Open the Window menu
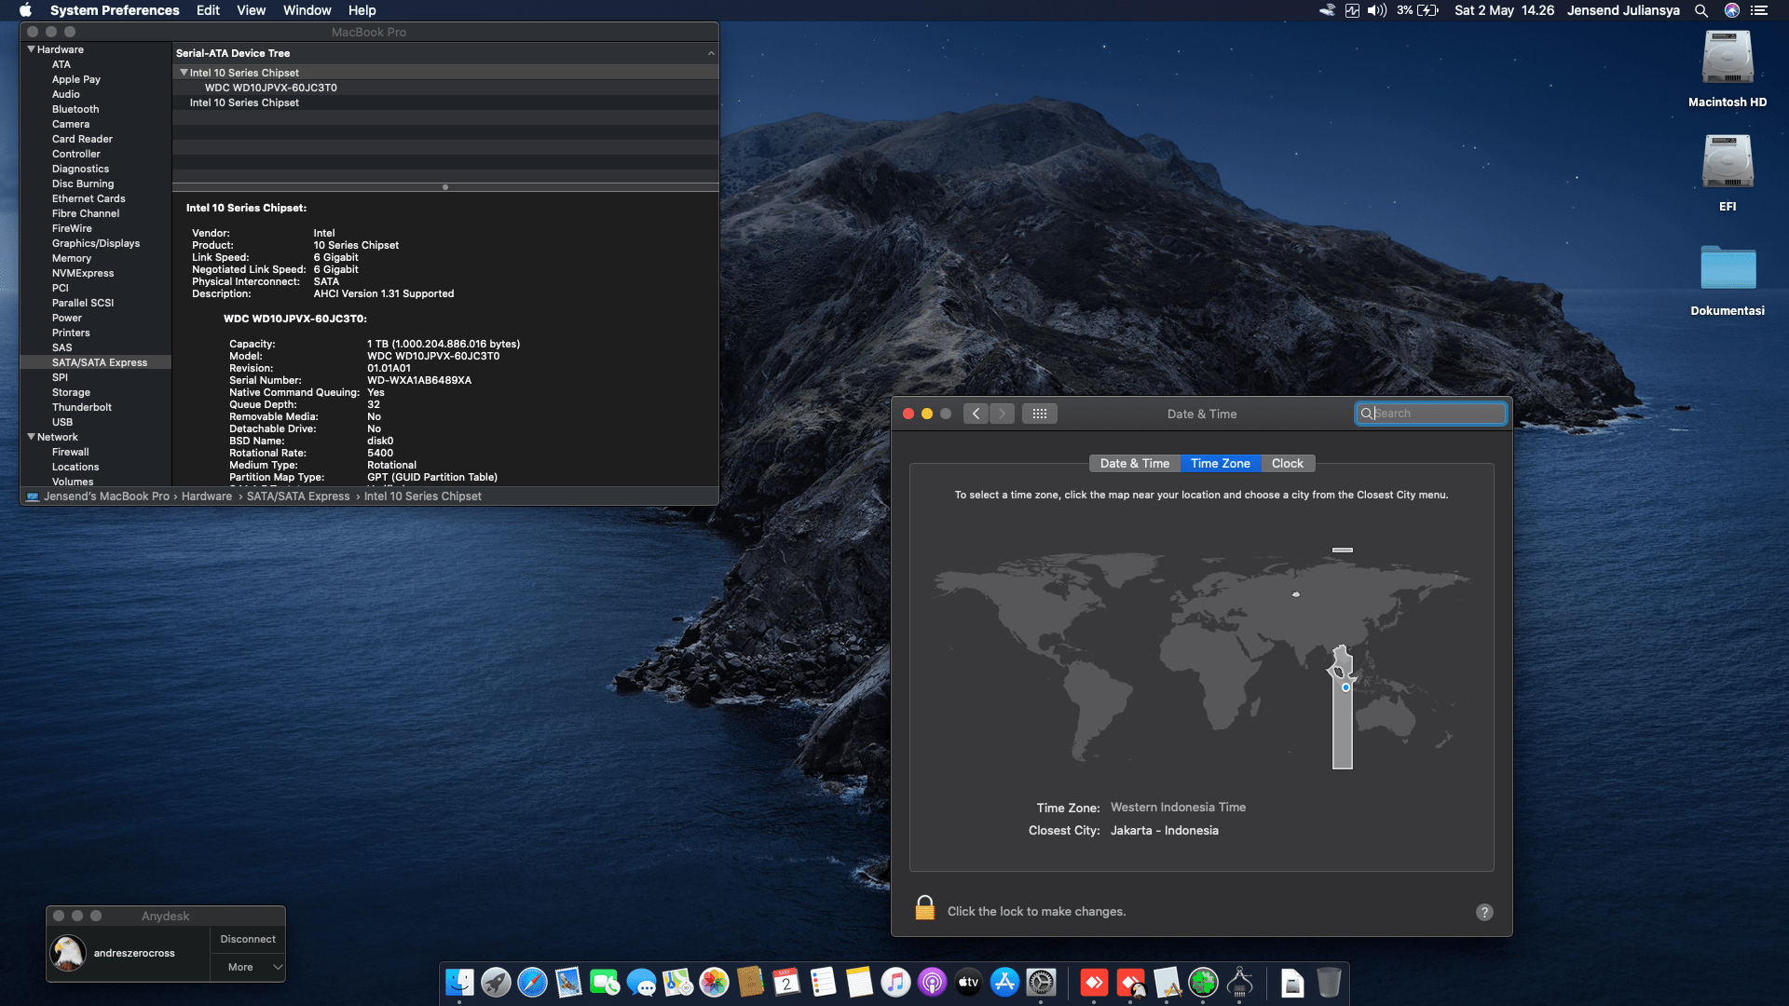The image size is (1789, 1006). coord(307,10)
